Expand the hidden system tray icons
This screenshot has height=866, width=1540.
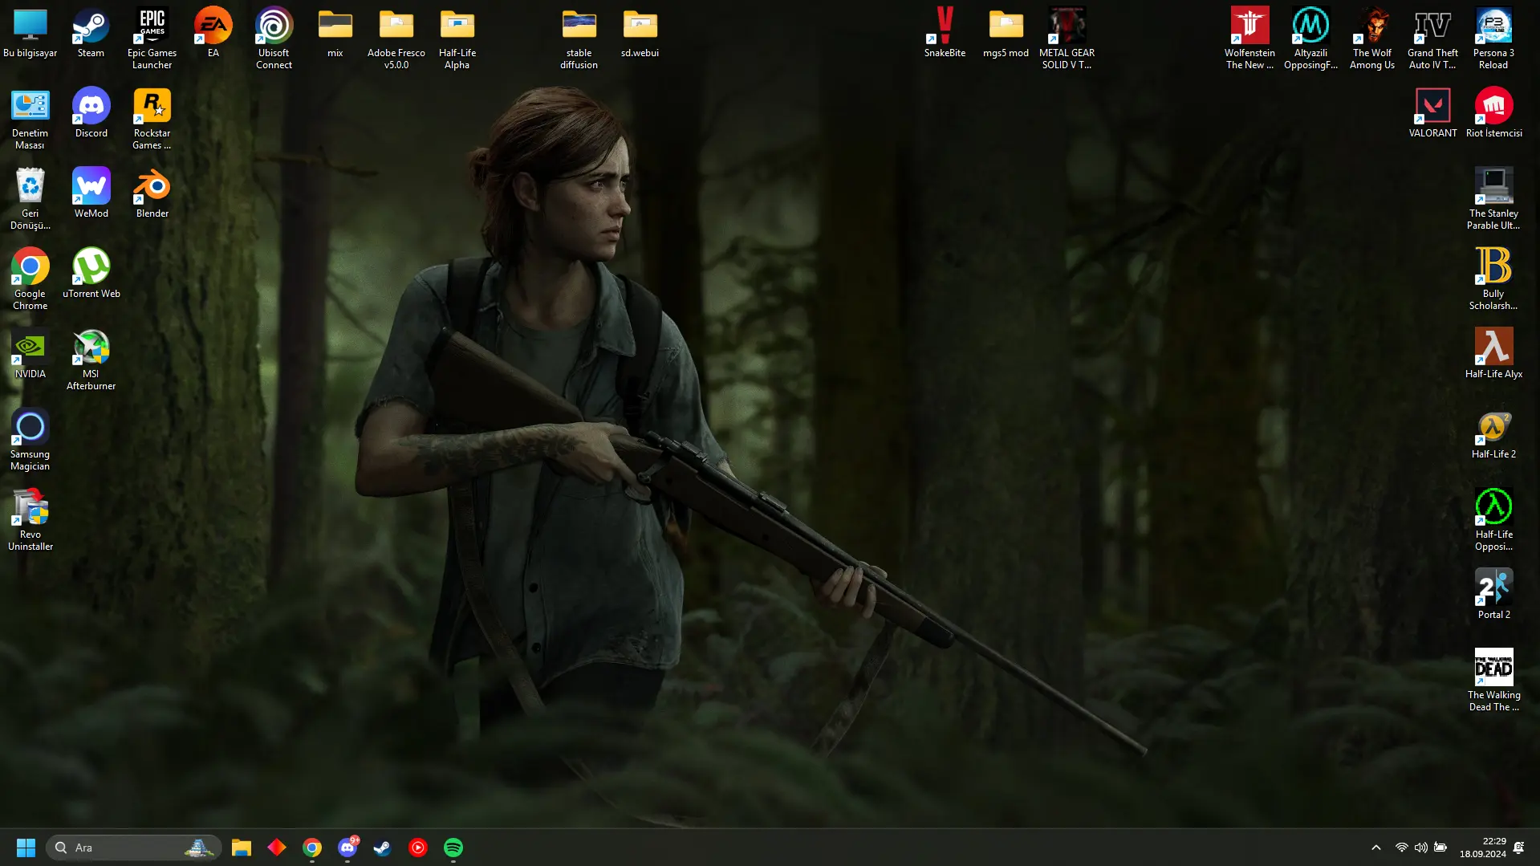[x=1376, y=848]
